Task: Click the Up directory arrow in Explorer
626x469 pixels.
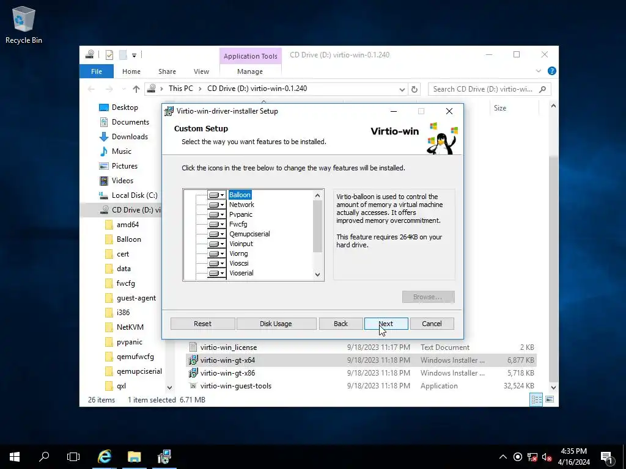Action: 136,89
